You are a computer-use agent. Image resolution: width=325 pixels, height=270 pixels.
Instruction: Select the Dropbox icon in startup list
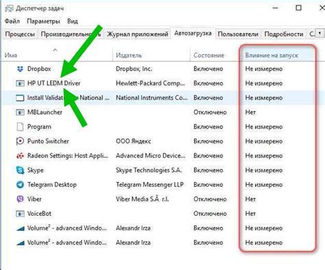click(x=20, y=69)
